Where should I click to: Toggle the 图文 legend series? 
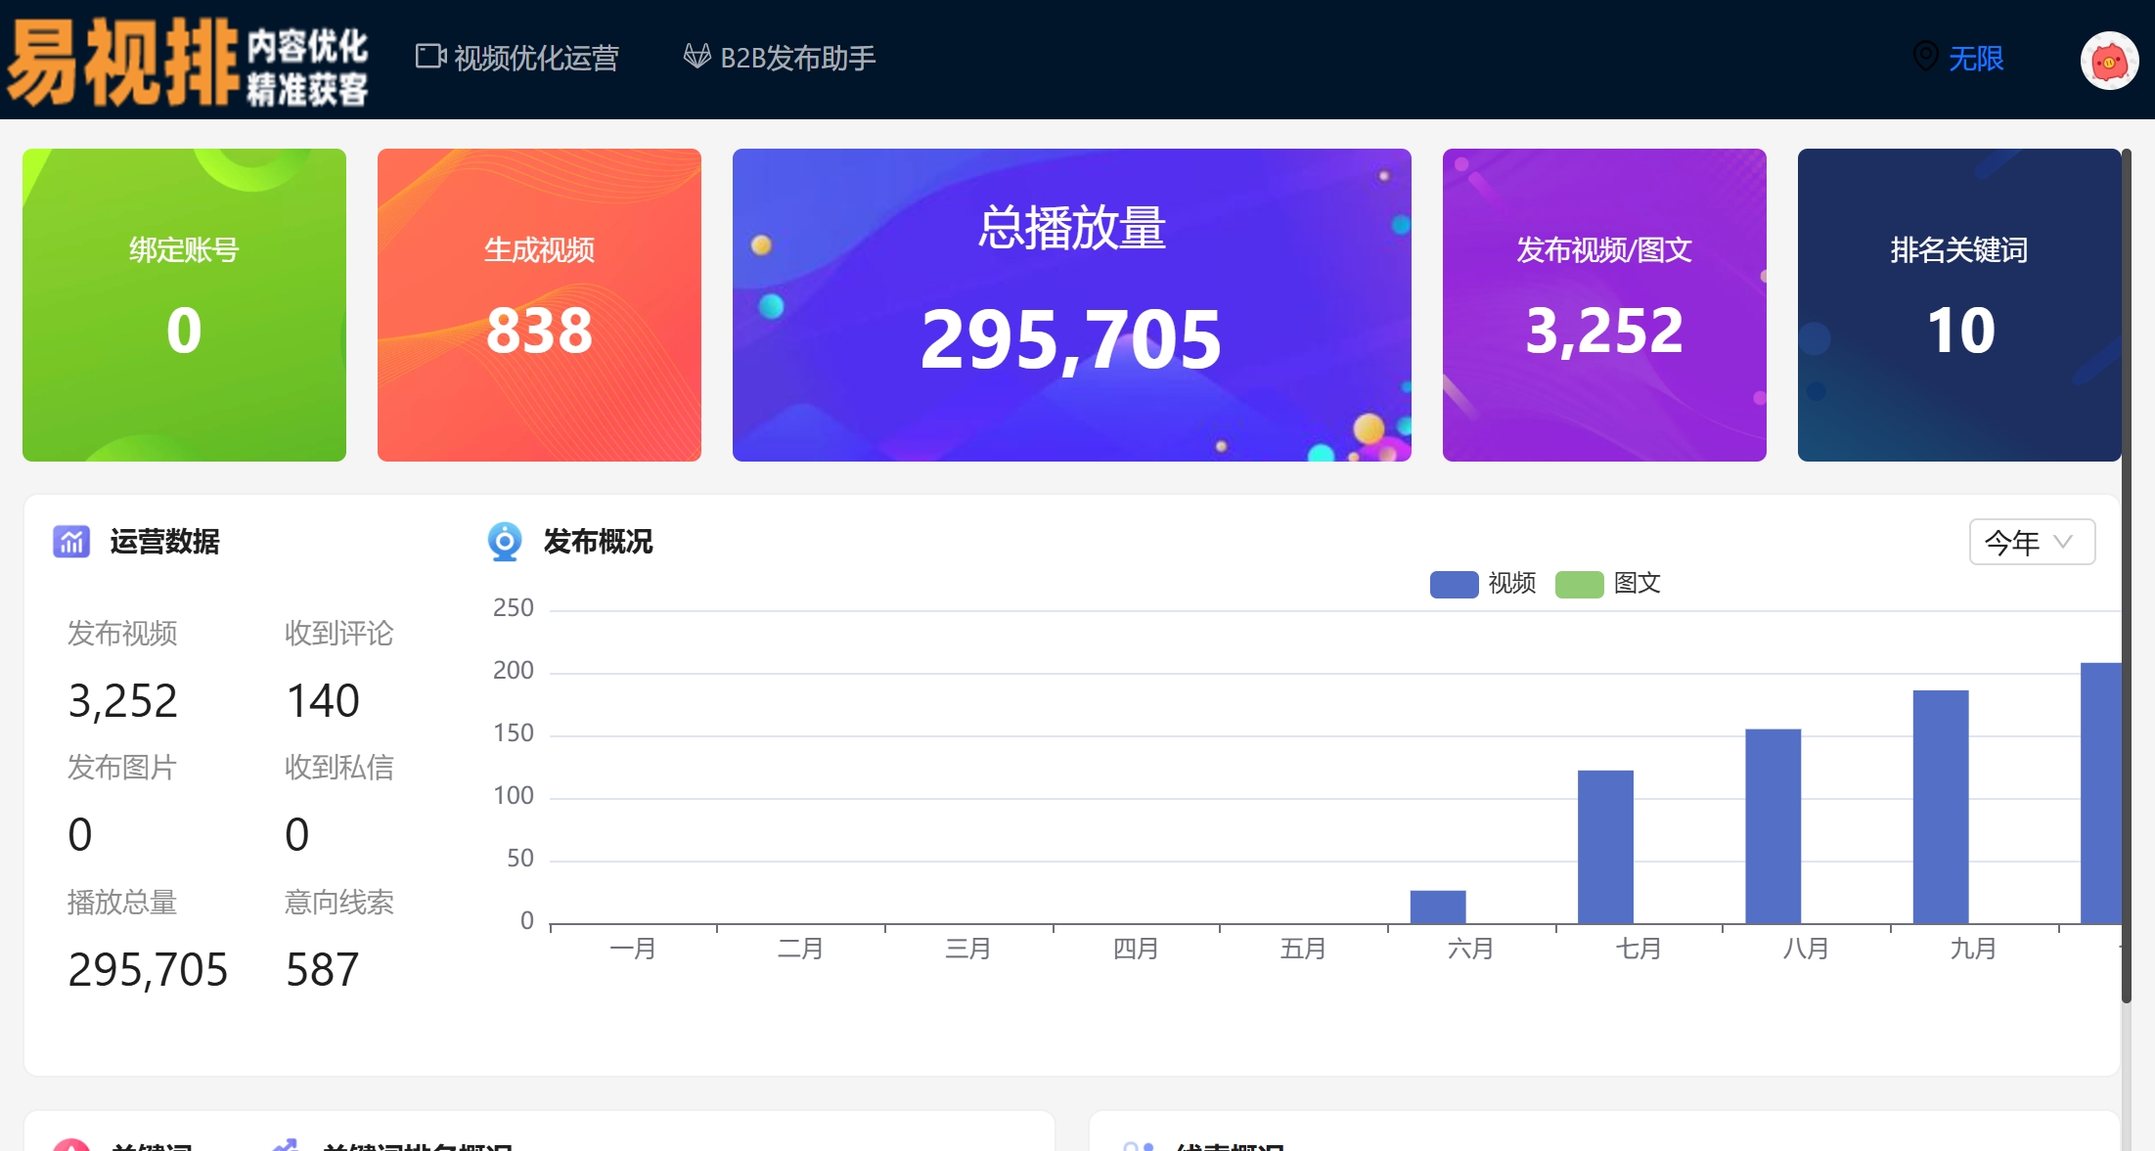point(1637,584)
